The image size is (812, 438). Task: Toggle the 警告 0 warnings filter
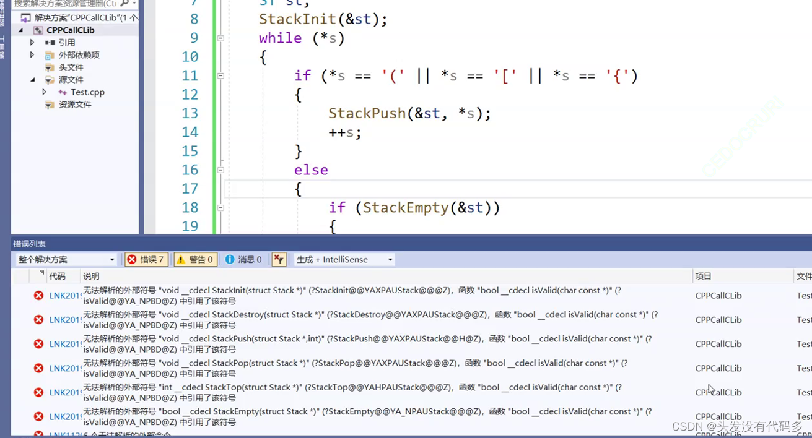[x=195, y=260]
